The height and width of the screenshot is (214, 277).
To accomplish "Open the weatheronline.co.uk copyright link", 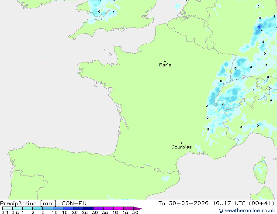I will (x=247, y=211).
